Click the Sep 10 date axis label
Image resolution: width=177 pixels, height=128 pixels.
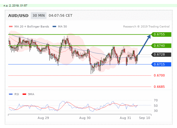(144, 118)
